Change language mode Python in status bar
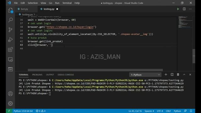 pos(177,111)
